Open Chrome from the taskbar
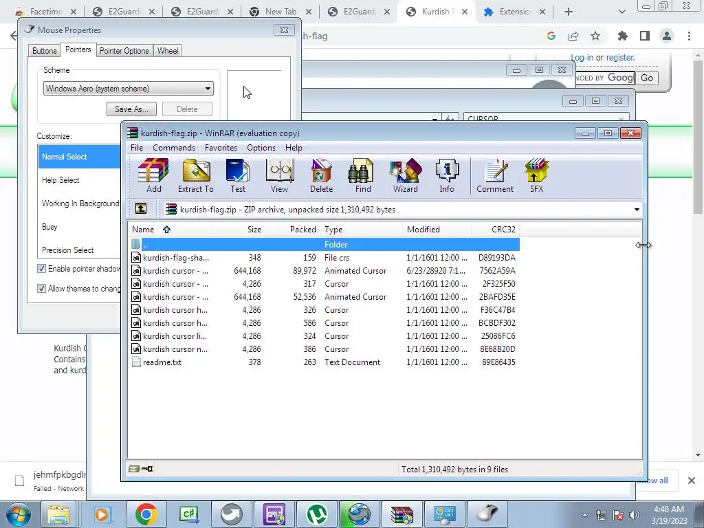This screenshot has height=528, width=704. click(x=146, y=514)
